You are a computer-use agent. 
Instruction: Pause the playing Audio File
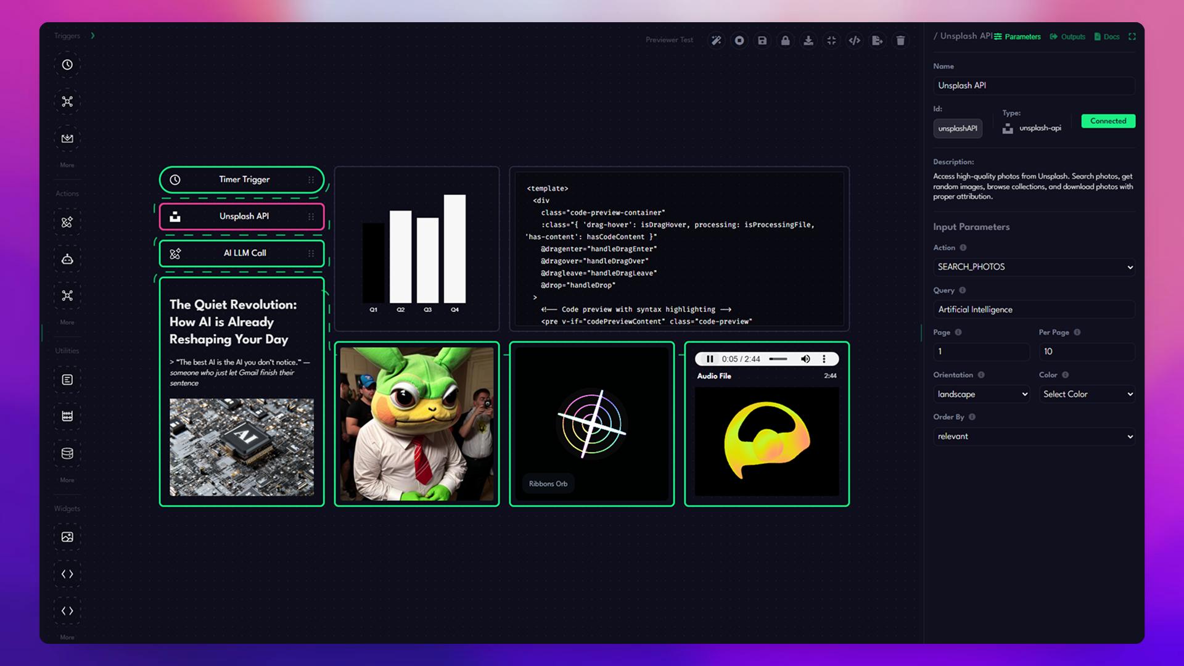point(710,359)
